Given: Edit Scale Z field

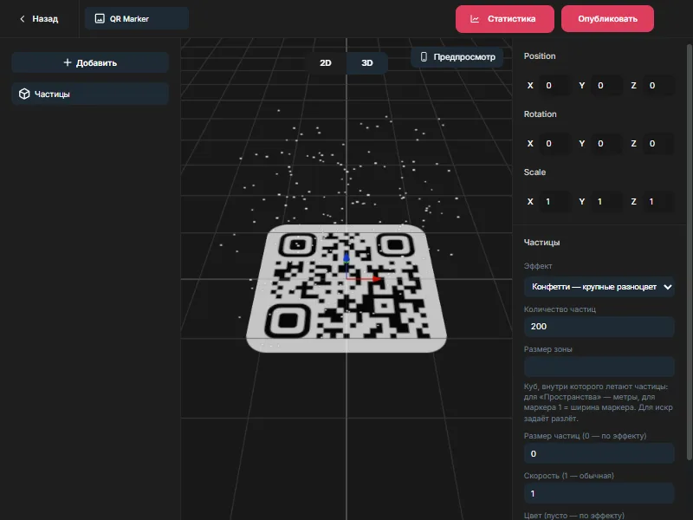Looking at the screenshot, I should pos(659,201).
